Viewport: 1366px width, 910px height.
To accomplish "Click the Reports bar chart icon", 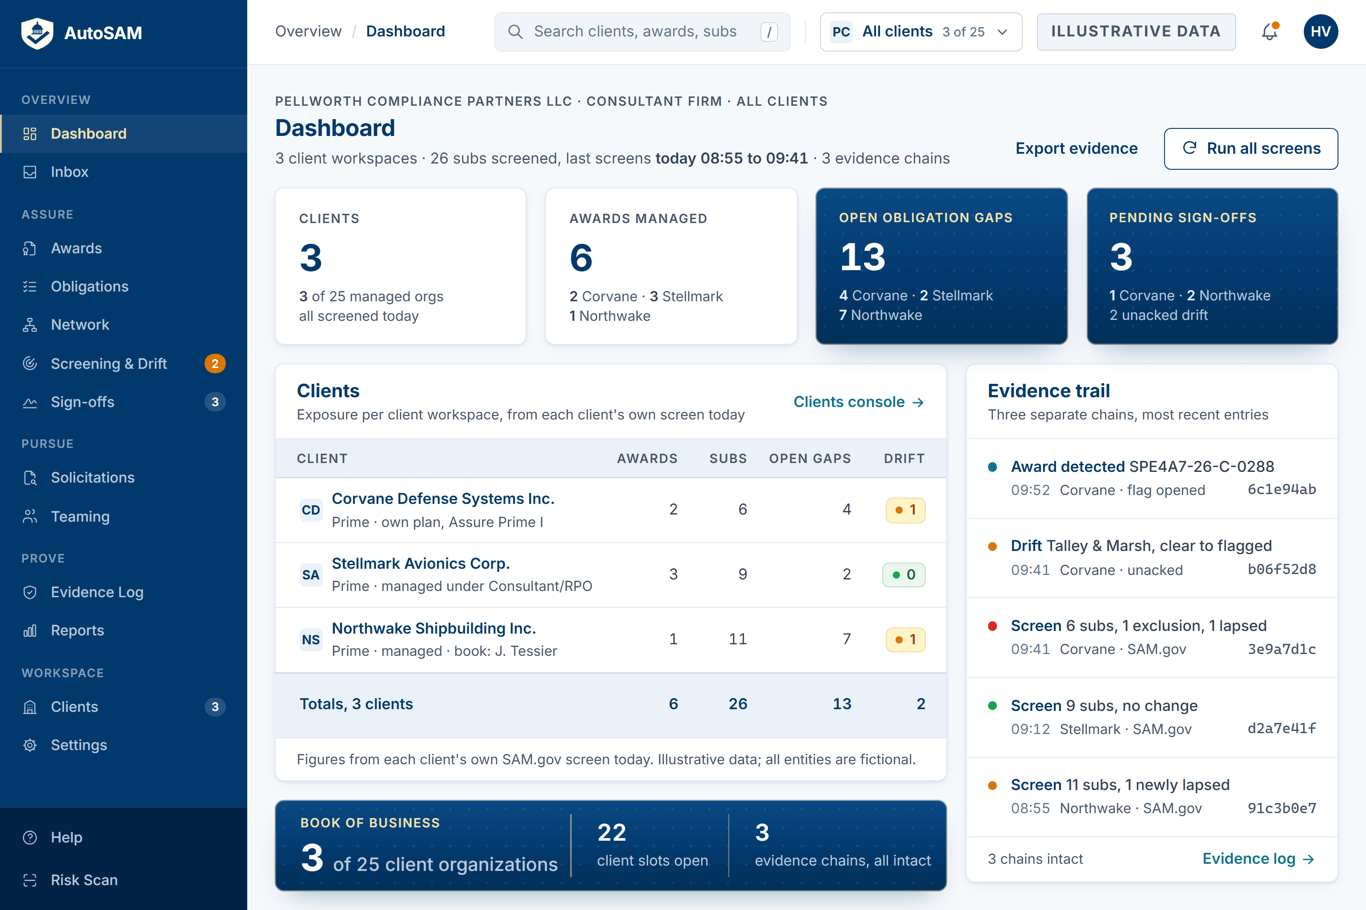I will tap(30, 630).
